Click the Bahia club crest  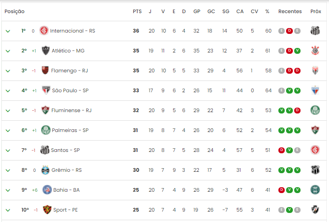(x=47, y=190)
